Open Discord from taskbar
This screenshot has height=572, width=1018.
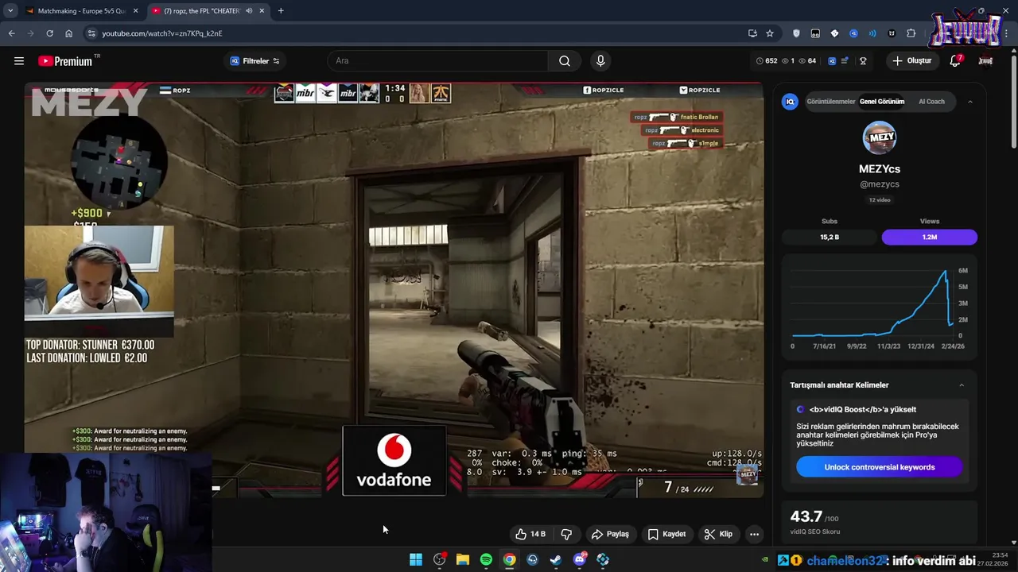click(x=580, y=559)
